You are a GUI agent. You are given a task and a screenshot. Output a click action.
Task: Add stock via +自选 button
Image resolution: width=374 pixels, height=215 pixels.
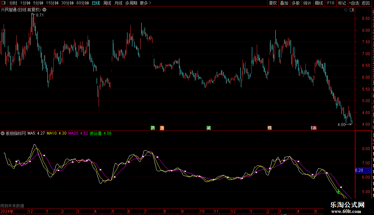354,3
